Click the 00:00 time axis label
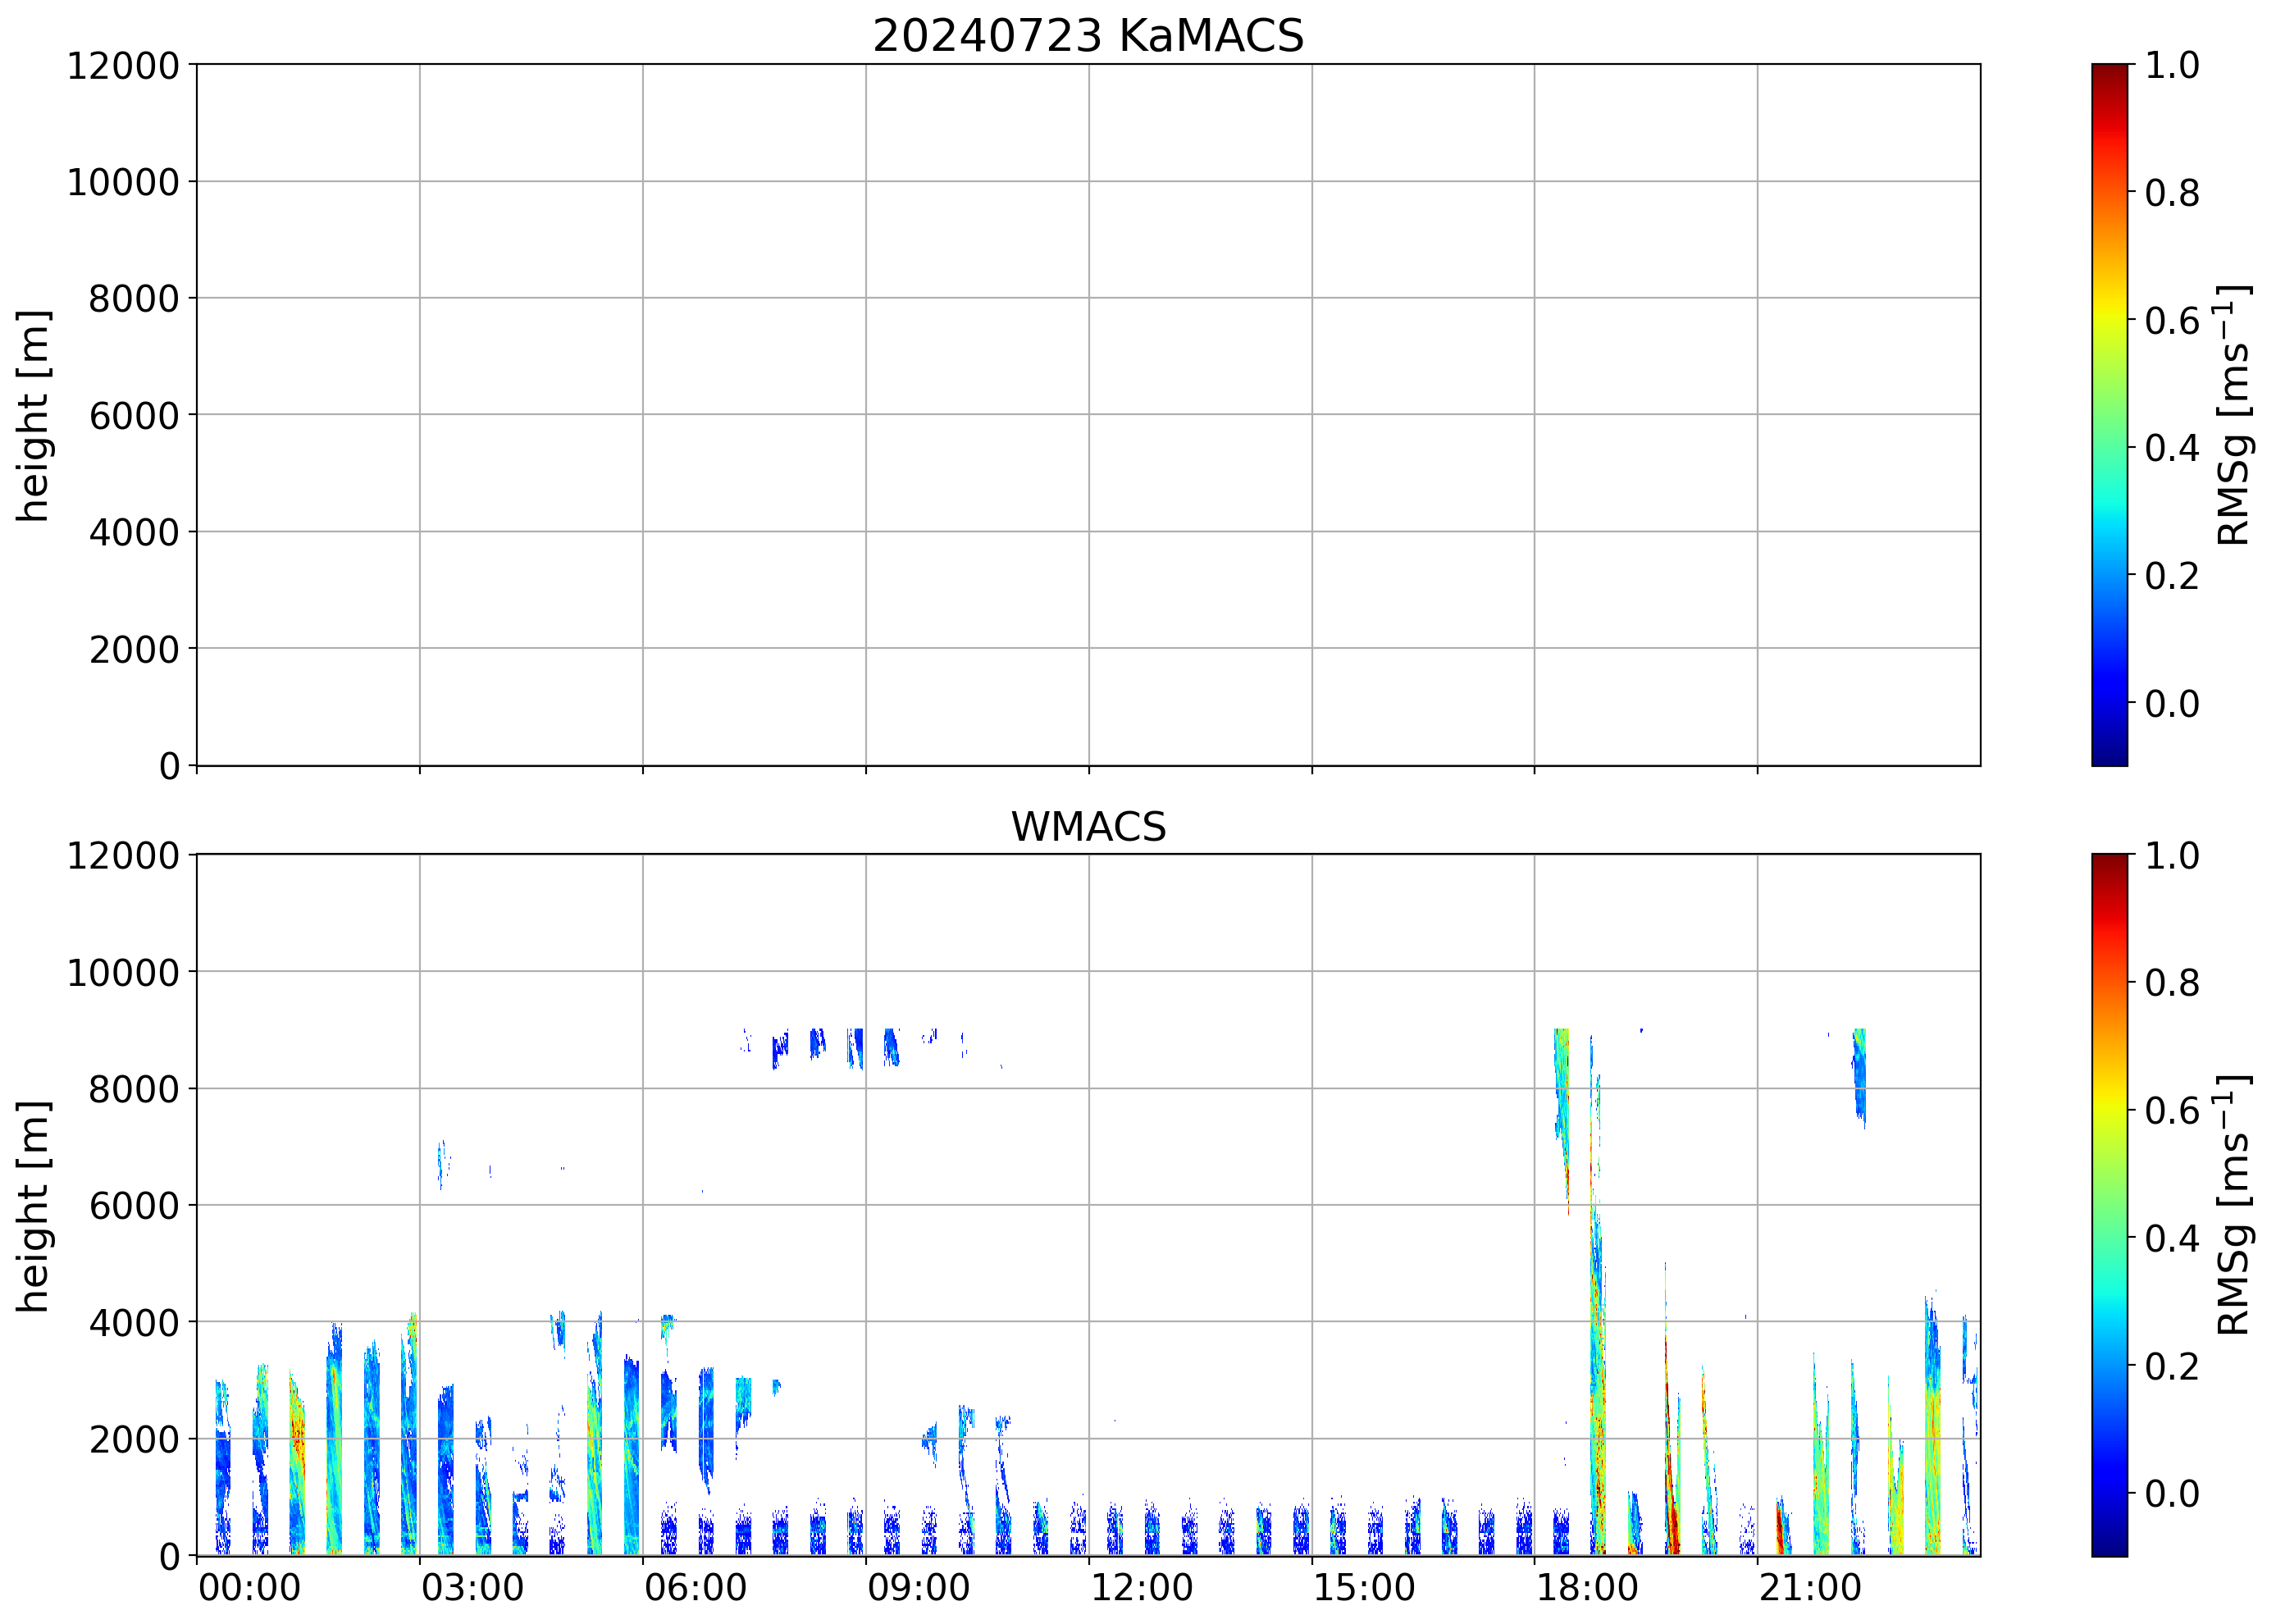The width and height of the screenshot is (2276, 1624). click(x=249, y=1587)
